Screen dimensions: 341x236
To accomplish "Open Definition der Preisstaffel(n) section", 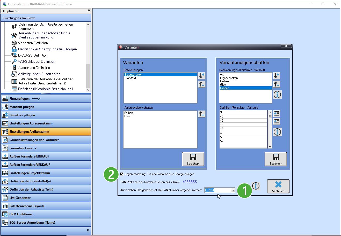I will pos(46,181).
